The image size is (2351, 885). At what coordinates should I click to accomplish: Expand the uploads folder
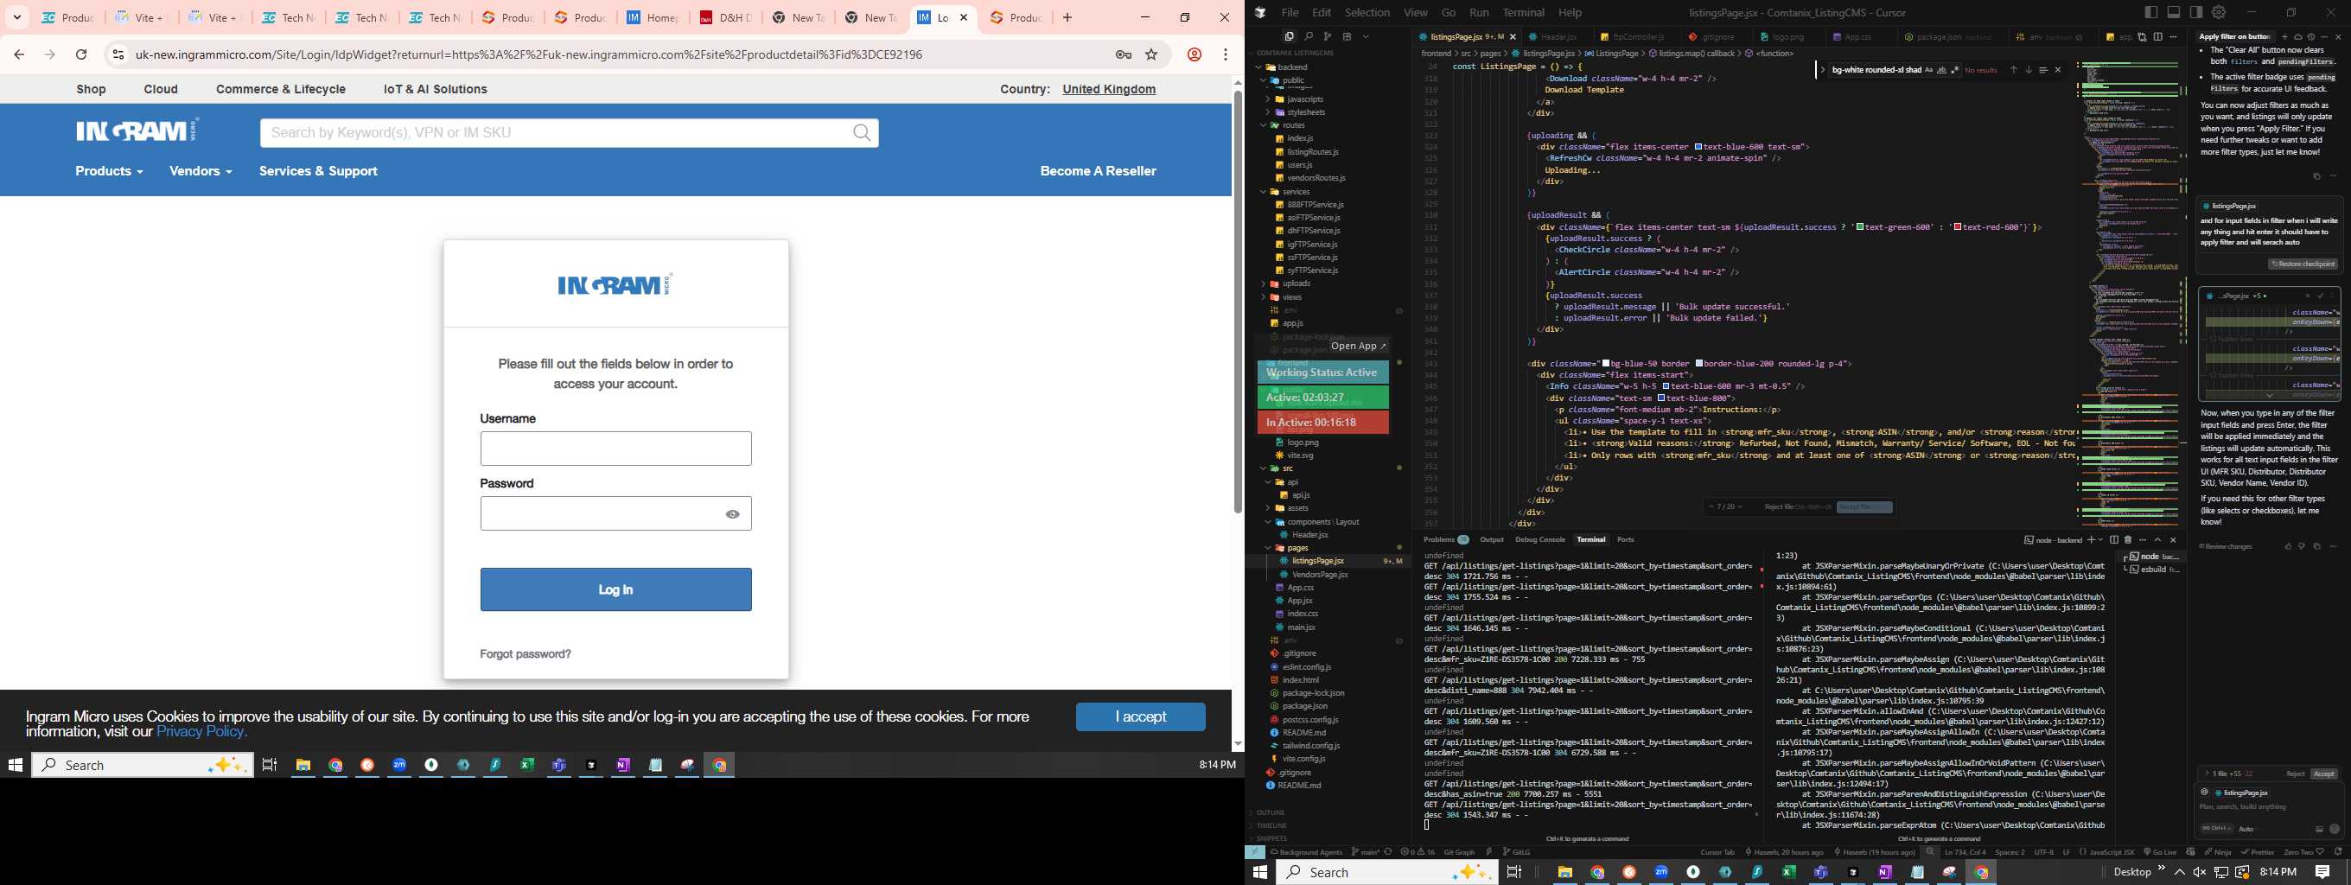click(x=1263, y=283)
